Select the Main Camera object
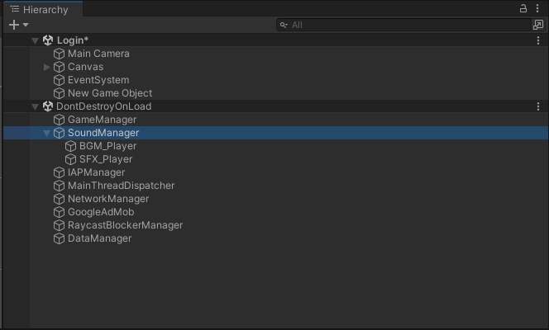The height and width of the screenshot is (330, 549). click(x=98, y=54)
